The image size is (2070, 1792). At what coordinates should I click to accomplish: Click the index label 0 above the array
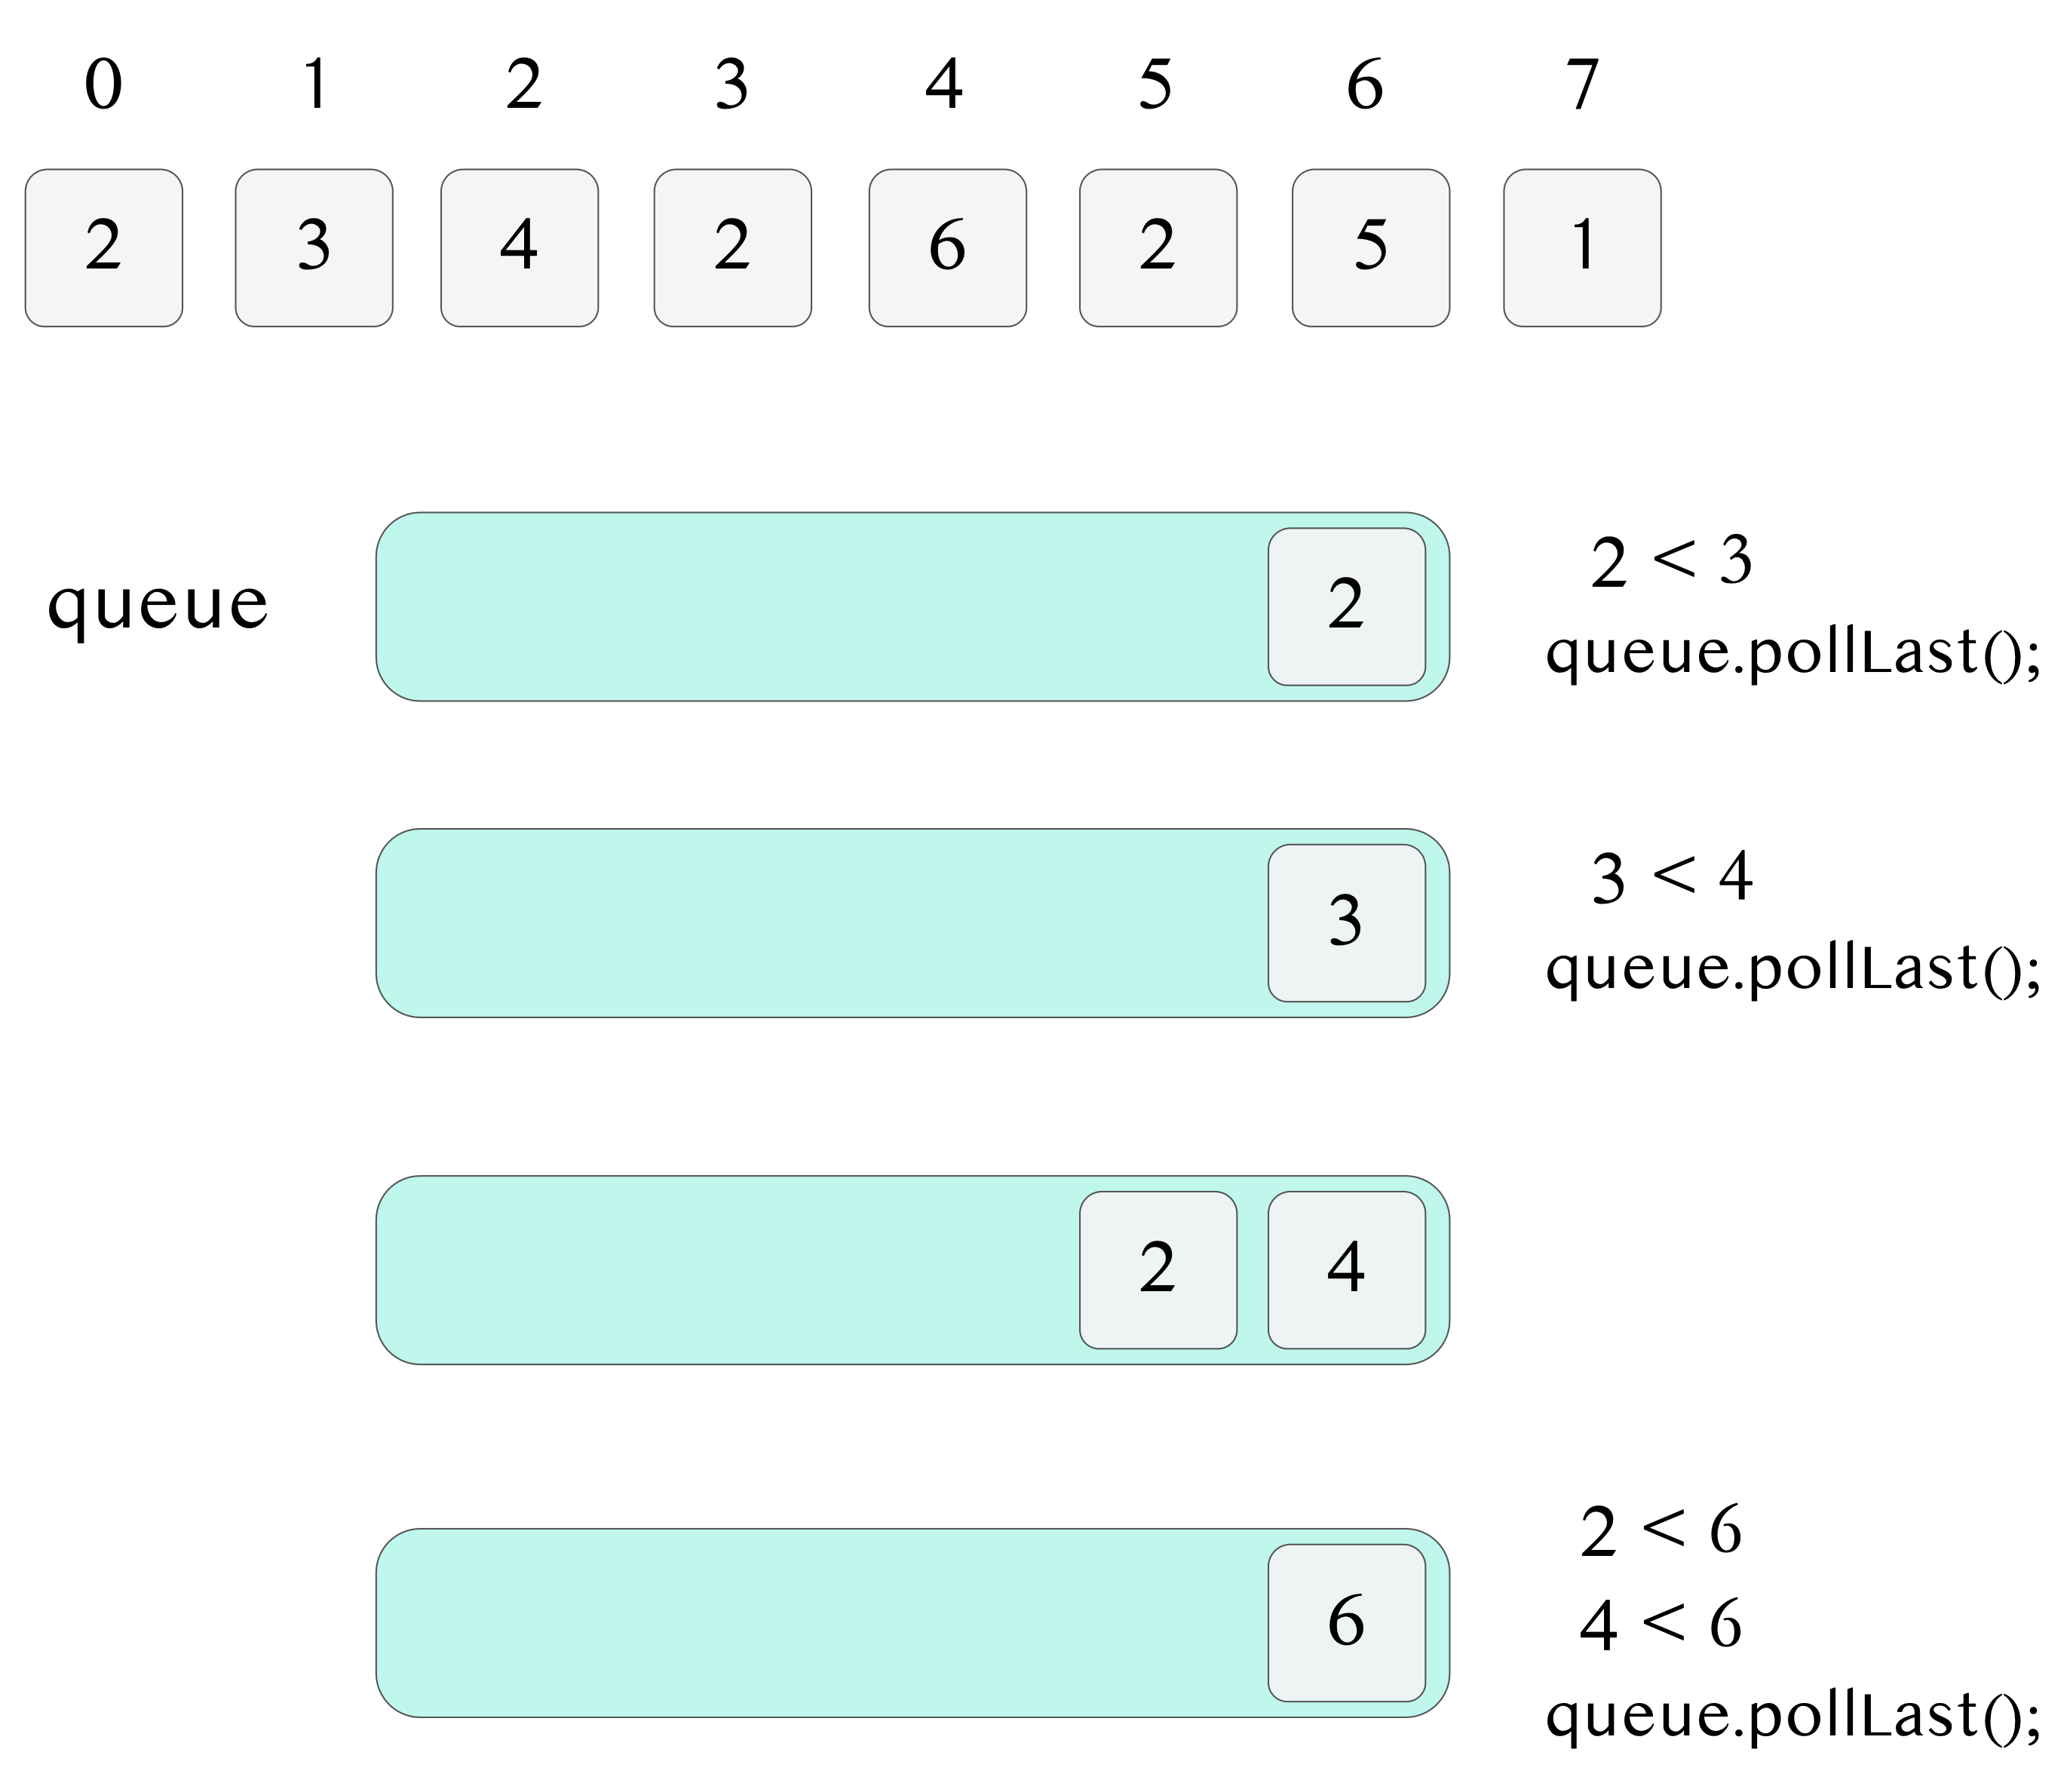click(103, 85)
